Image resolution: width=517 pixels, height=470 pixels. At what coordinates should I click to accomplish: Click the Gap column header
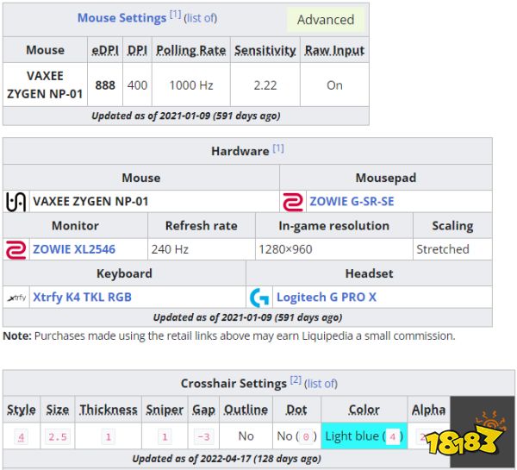tap(203, 410)
